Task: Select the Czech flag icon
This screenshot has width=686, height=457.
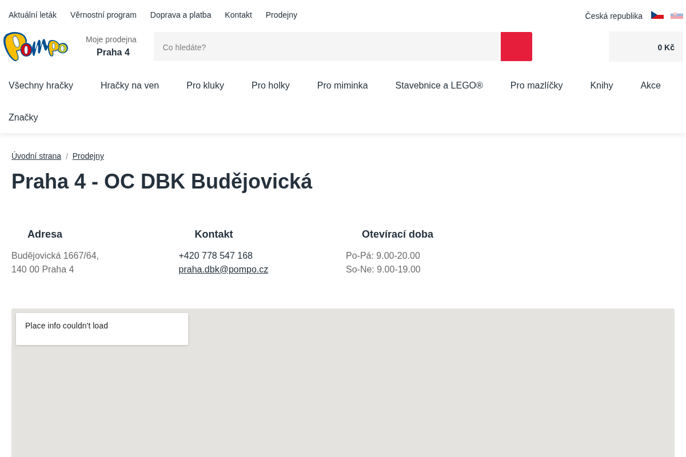Action: [x=657, y=15]
